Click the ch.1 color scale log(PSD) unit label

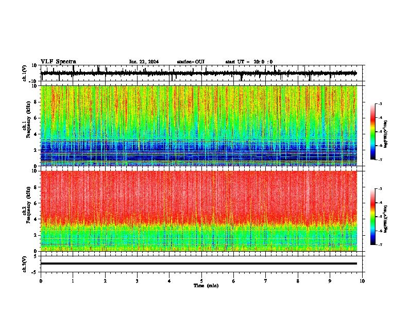385,134
